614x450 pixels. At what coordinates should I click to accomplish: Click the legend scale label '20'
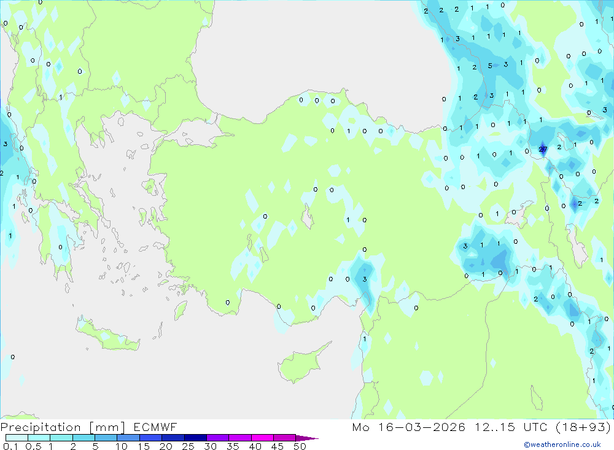166,446
